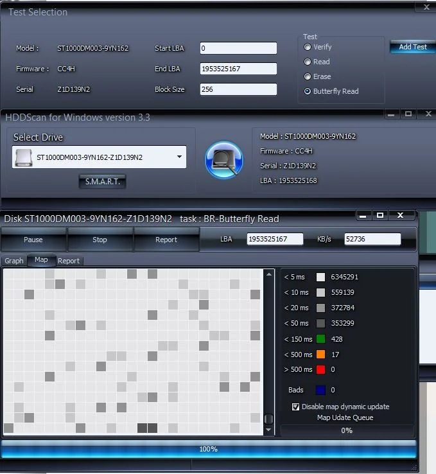Click the current LBA field in the task window
The image size is (436, 474).
tap(275, 239)
